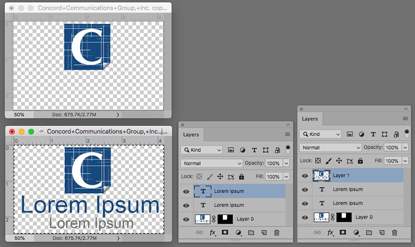Open Opacity slider arrow in right panel
Image resolution: width=415 pixels, height=247 pixels.
(x=405, y=147)
